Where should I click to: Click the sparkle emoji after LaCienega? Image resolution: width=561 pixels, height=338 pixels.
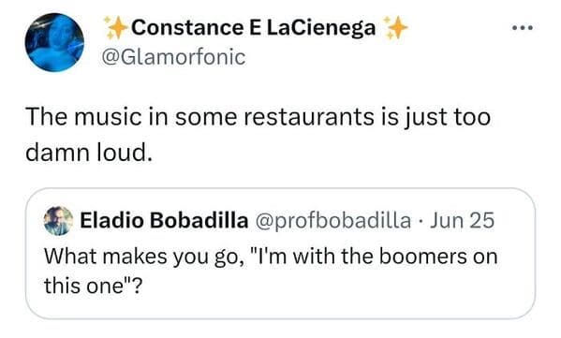[395, 27]
